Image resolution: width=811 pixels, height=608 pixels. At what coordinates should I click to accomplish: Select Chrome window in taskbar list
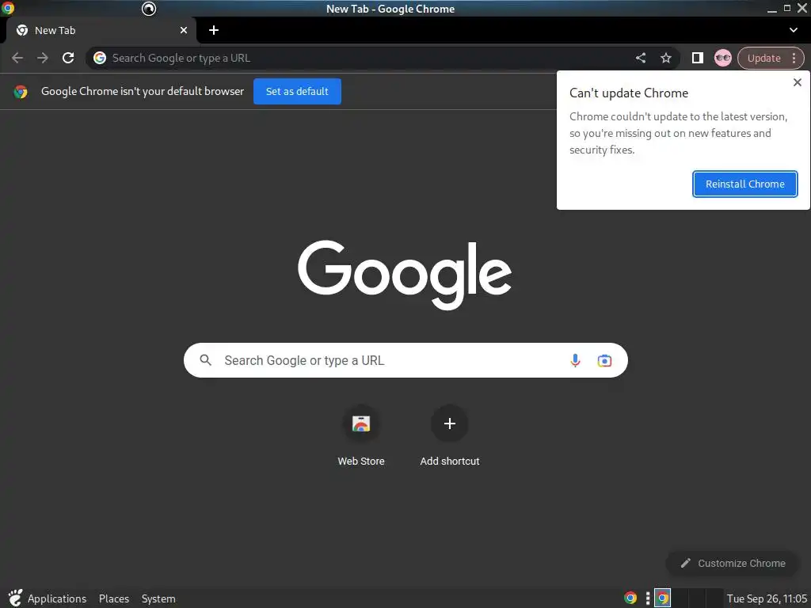662,598
